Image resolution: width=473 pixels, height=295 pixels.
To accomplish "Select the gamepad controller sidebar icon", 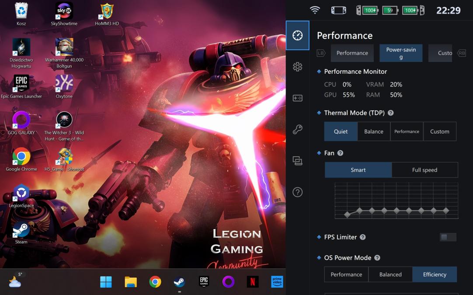I will [x=298, y=98].
